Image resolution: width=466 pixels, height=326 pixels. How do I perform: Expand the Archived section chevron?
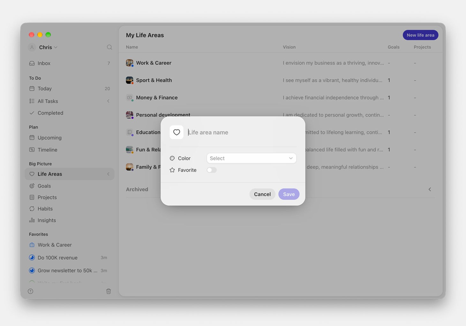(x=430, y=189)
